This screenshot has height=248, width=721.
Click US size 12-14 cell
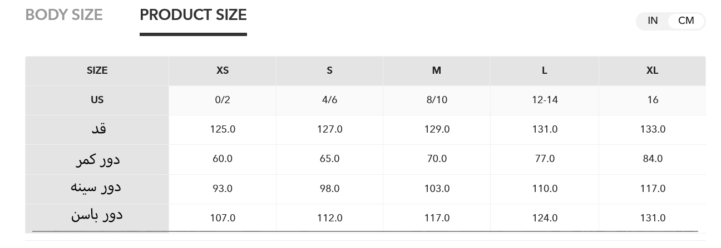pyautogui.click(x=545, y=100)
